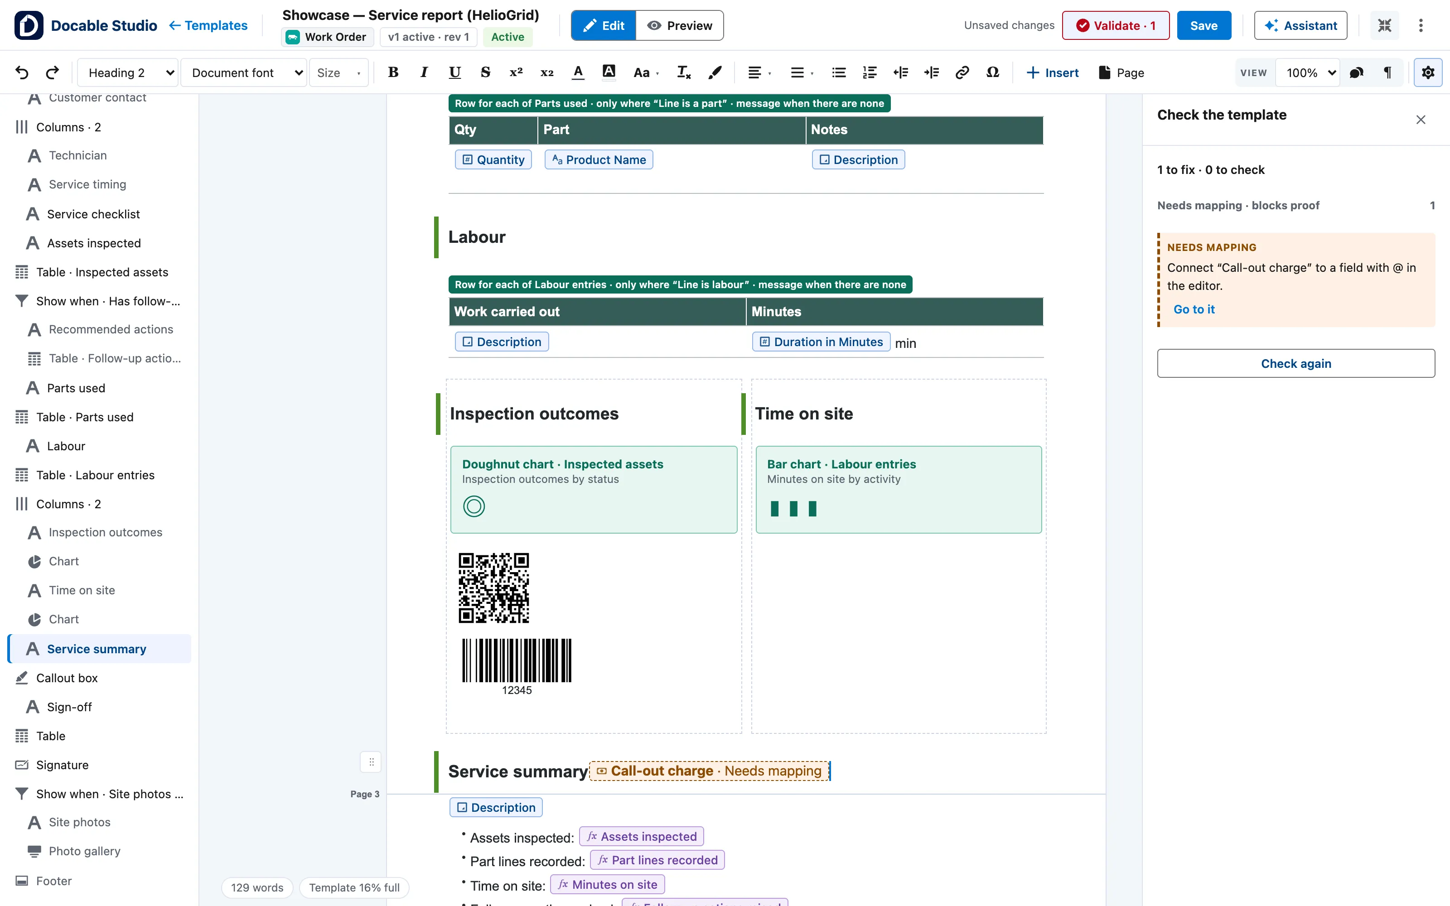The height and width of the screenshot is (906, 1450).
Task: Switch to Preview mode
Action: pos(680,25)
